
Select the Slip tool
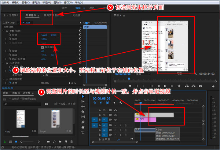83,117
